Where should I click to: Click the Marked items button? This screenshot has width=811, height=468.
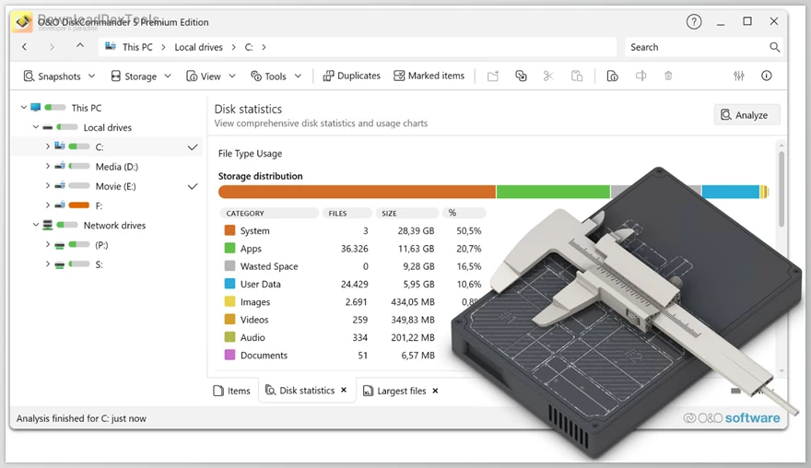coord(429,76)
